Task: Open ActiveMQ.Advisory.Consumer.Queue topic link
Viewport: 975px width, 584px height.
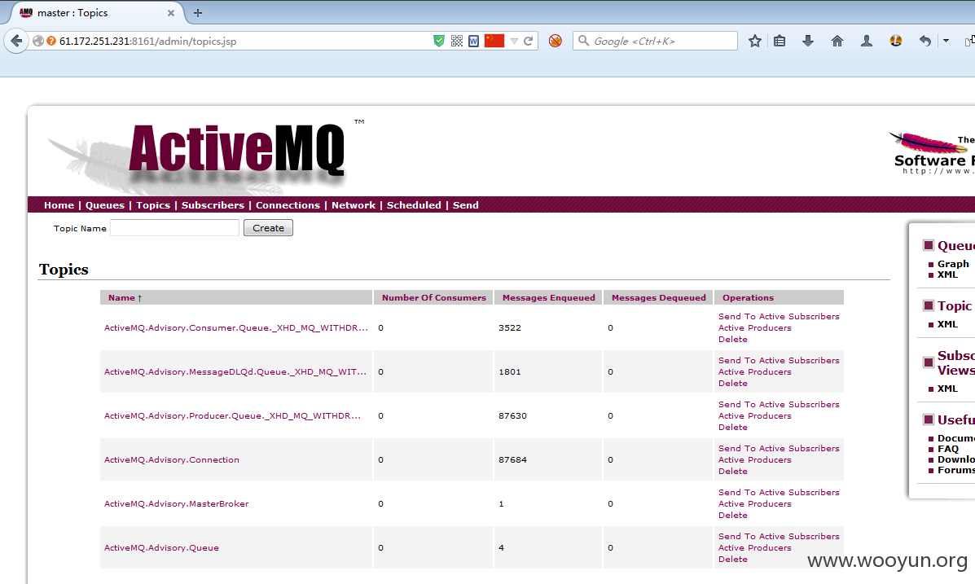Action: click(235, 327)
